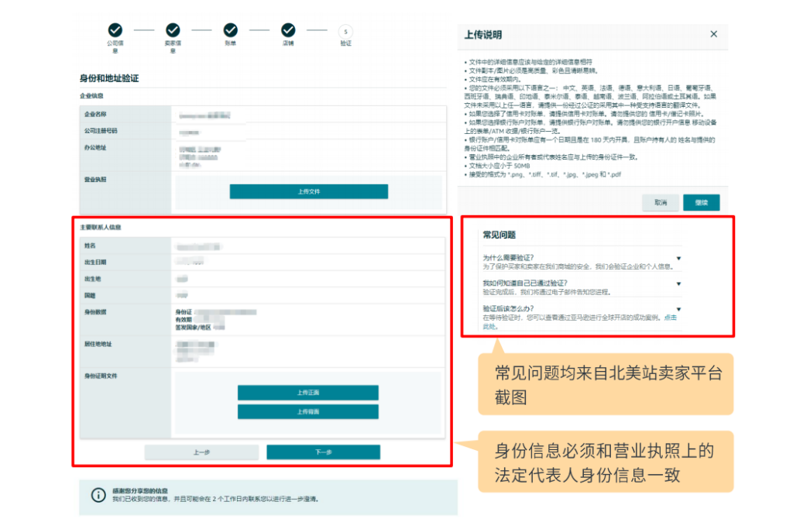This screenshot has height=529, width=793.
Task: Click the info icon beside 感谢您分享您的信息
Action: coord(98,495)
